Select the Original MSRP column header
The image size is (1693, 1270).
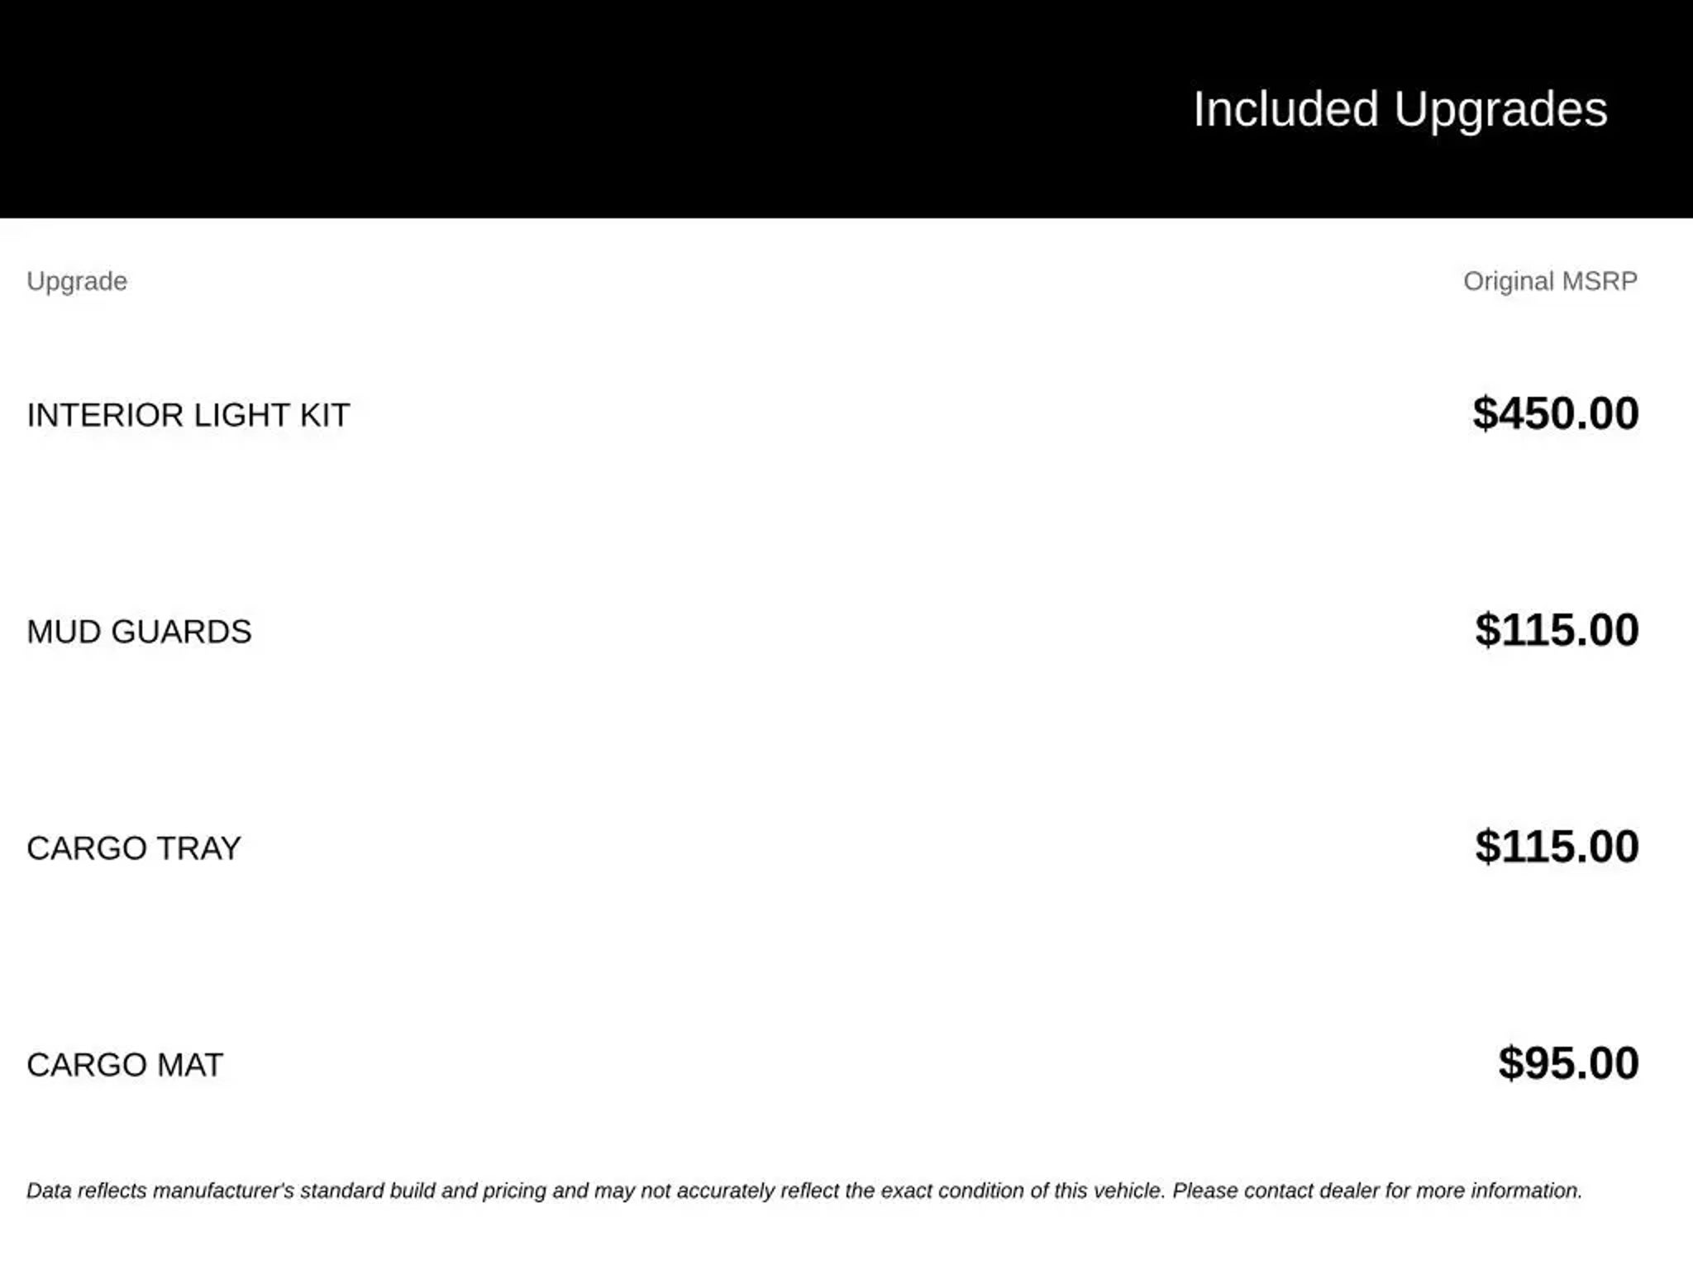[x=1550, y=281]
